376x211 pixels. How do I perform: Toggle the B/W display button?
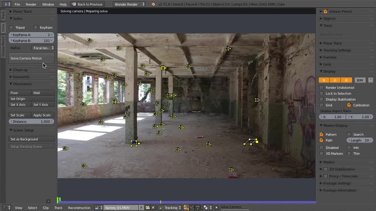[360, 80]
